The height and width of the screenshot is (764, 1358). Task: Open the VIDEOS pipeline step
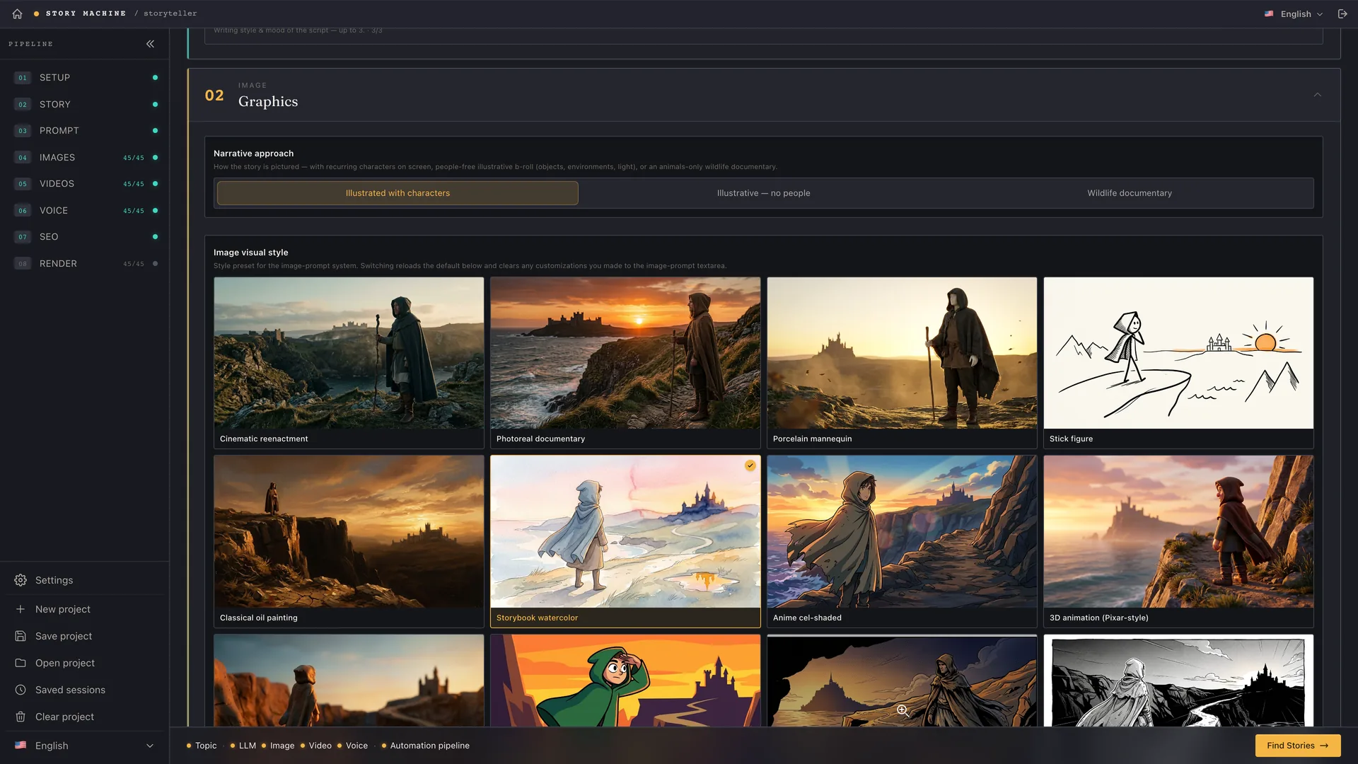(85, 184)
